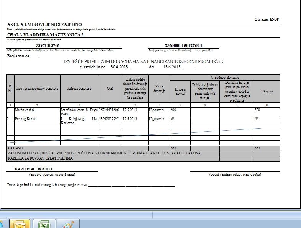Click donor name Predrag Korać
This screenshot has height=228, width=301.
(x=25, y=119)
